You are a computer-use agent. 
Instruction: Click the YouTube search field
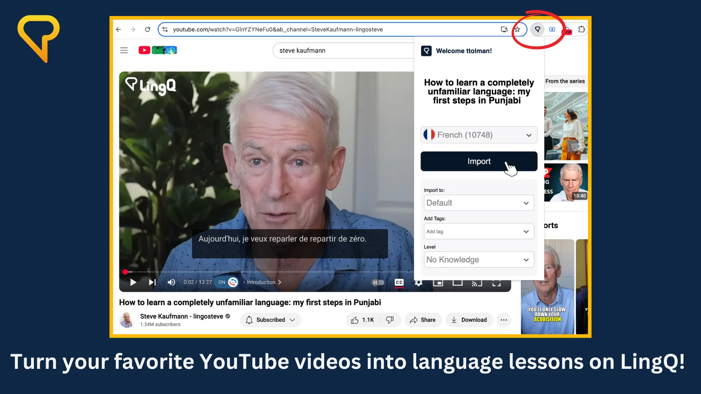[343, 50]
